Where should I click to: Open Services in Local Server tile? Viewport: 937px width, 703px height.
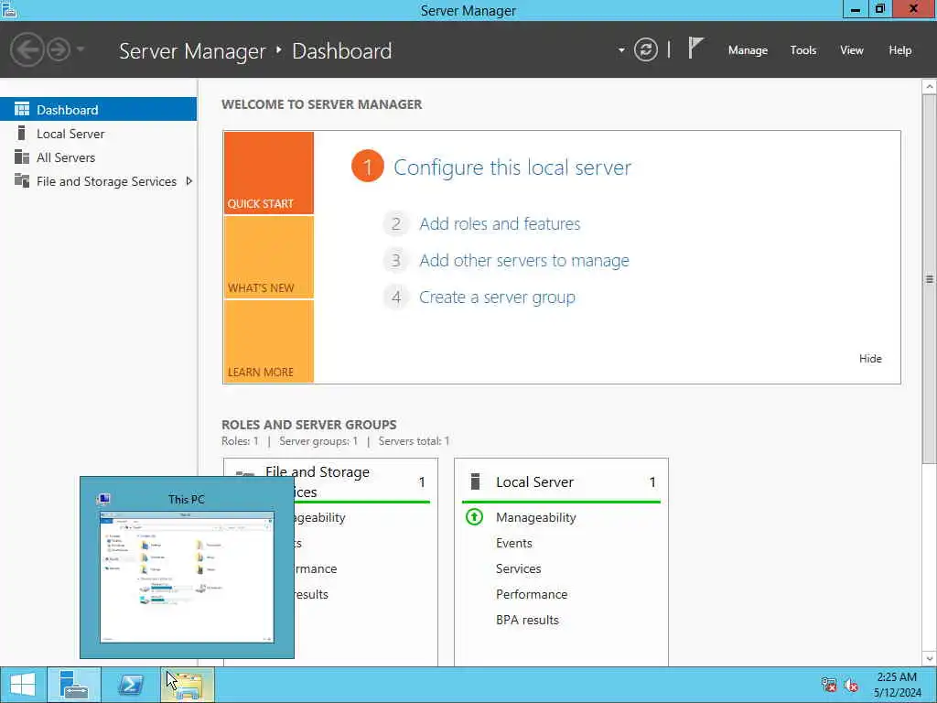click(x=518, y=568)
